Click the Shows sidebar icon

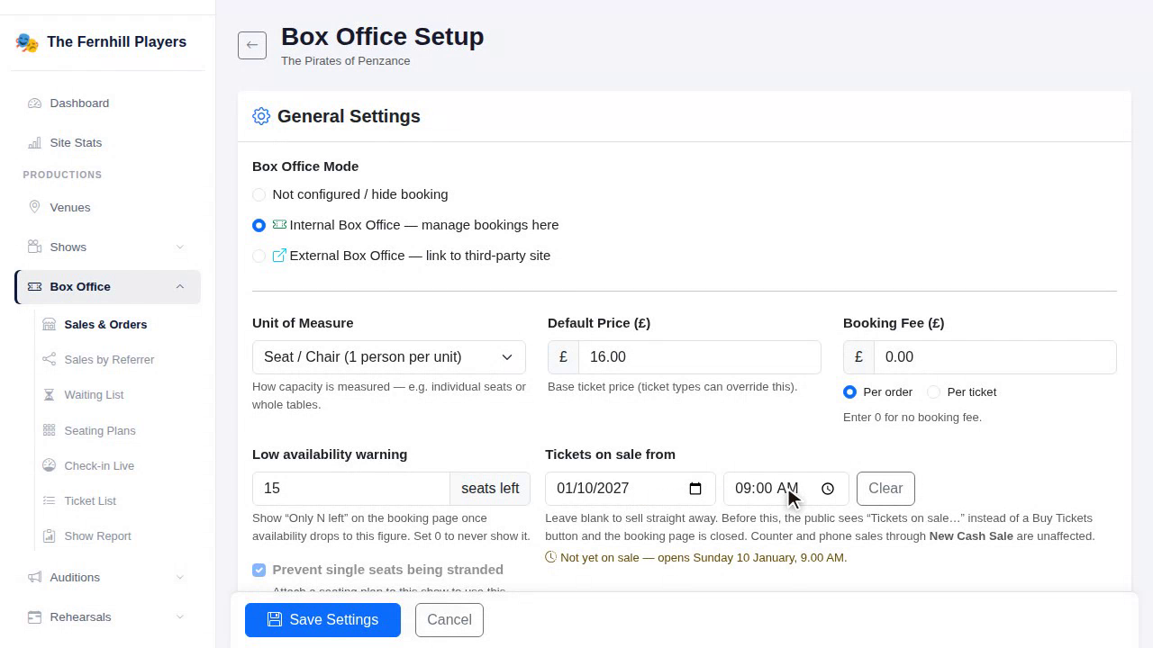pyautogui.click(x=34, y=247)
